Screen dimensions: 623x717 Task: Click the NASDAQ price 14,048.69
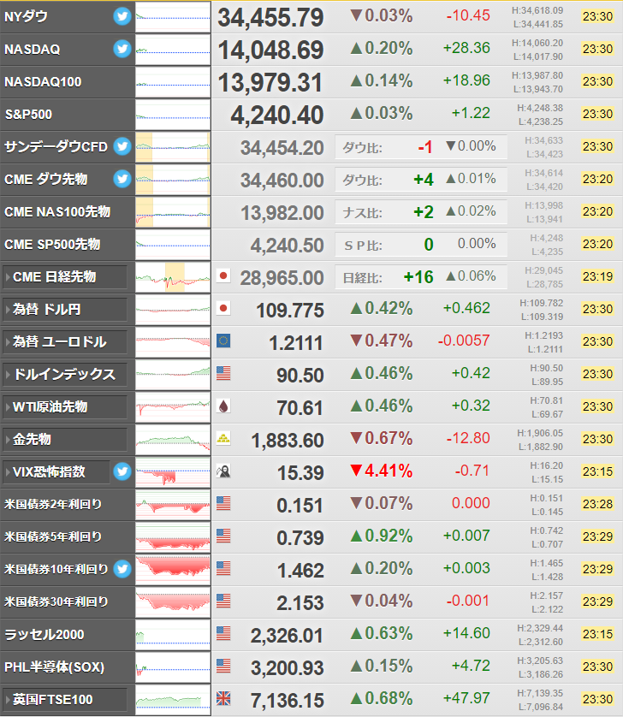point(270,50)
